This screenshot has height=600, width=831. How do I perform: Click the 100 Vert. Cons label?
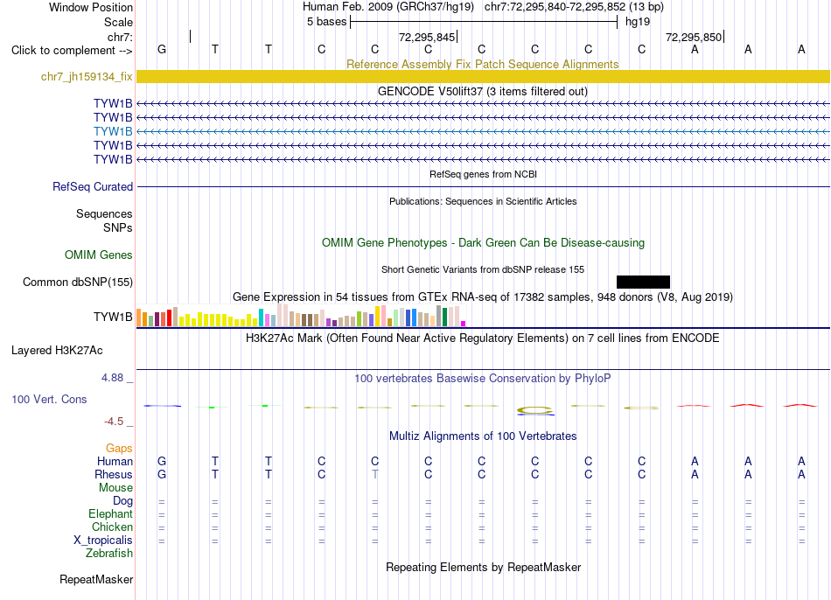[49, 399]
